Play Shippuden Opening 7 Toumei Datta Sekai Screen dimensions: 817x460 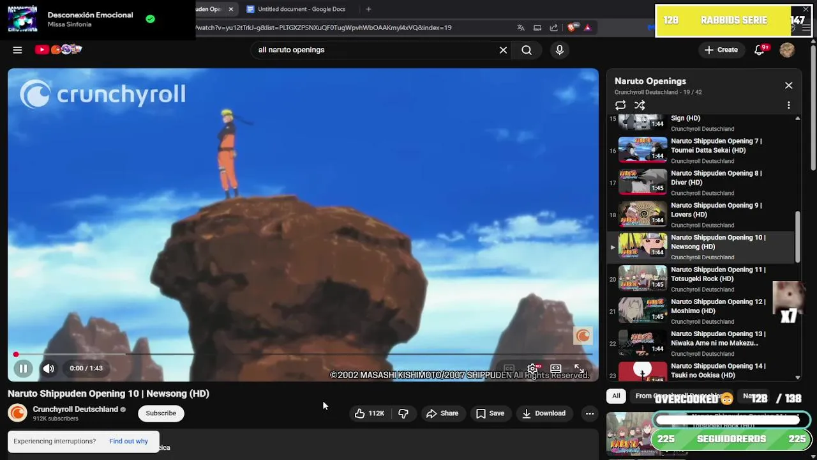pyautogui.click(x=702, y=150)
